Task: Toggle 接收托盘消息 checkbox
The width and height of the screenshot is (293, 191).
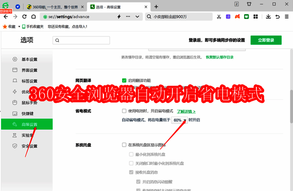Action: 131,172
